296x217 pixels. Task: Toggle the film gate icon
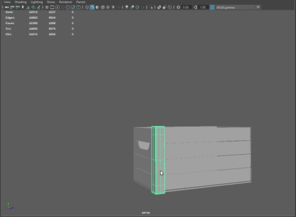pos(52,7)
